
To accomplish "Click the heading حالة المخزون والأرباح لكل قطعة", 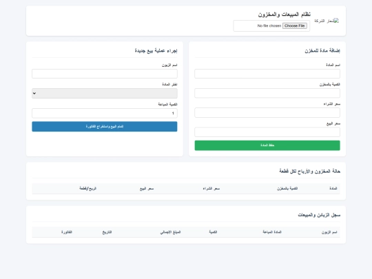I will 309,171.
